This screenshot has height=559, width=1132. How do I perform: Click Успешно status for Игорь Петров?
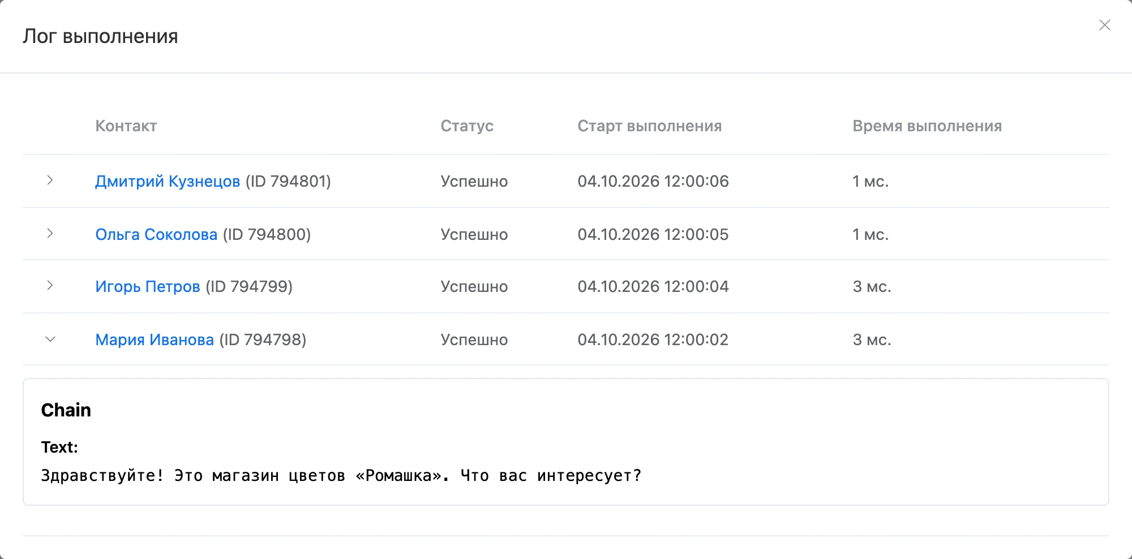pyautogui.click(x=474, y=287)
